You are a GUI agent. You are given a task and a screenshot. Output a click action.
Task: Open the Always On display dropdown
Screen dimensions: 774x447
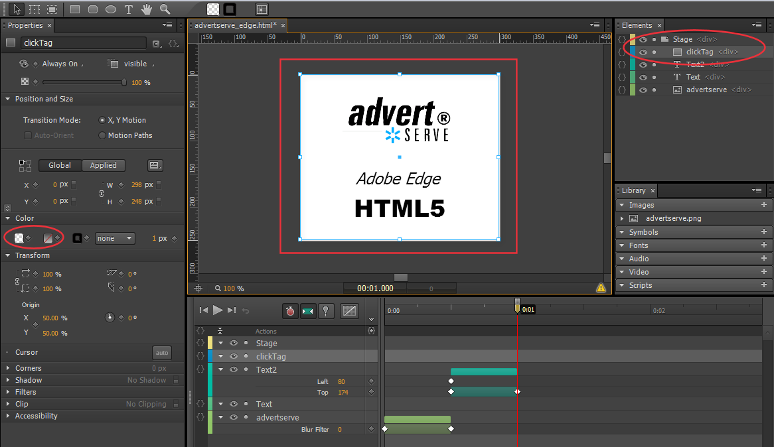(x=62, y=64)
